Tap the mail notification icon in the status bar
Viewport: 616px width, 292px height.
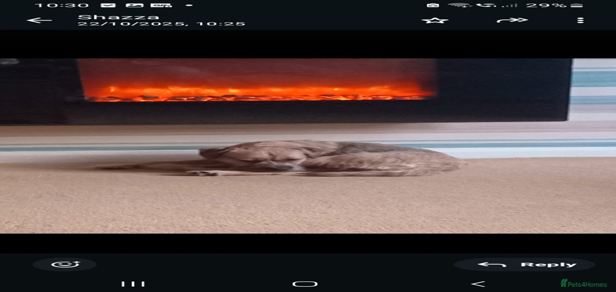pos(108,5)
